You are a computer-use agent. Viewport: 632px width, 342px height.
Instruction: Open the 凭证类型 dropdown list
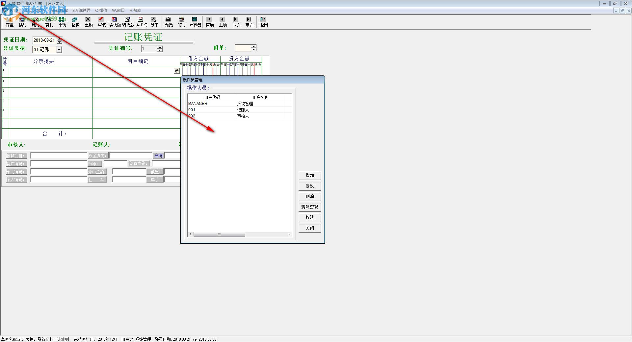pyautogui.click(x=59, y=50)
